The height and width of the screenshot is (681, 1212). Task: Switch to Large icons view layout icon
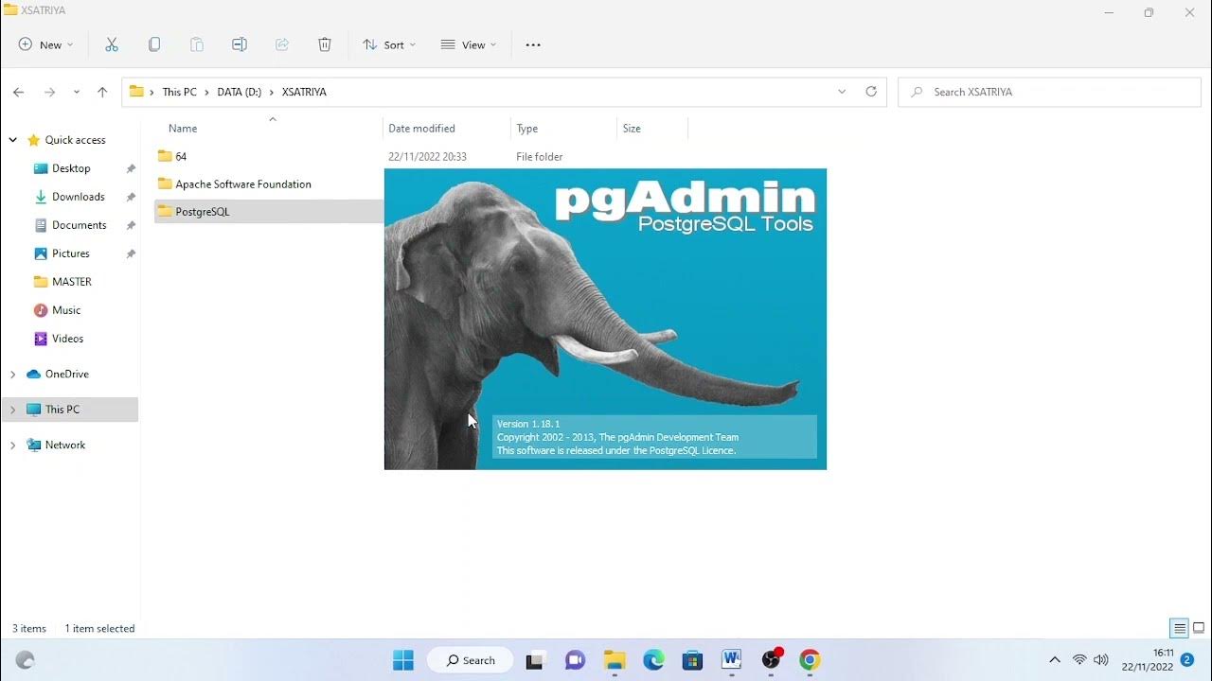[x=1199, y=628]
